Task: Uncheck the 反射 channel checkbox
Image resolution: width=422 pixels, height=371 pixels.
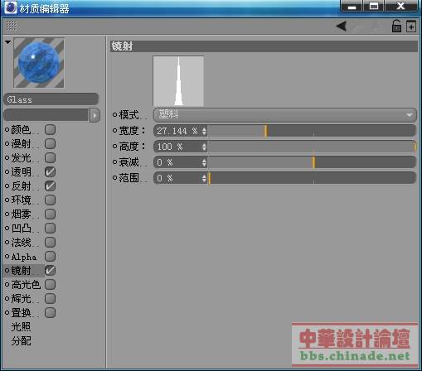Action: 50,185
